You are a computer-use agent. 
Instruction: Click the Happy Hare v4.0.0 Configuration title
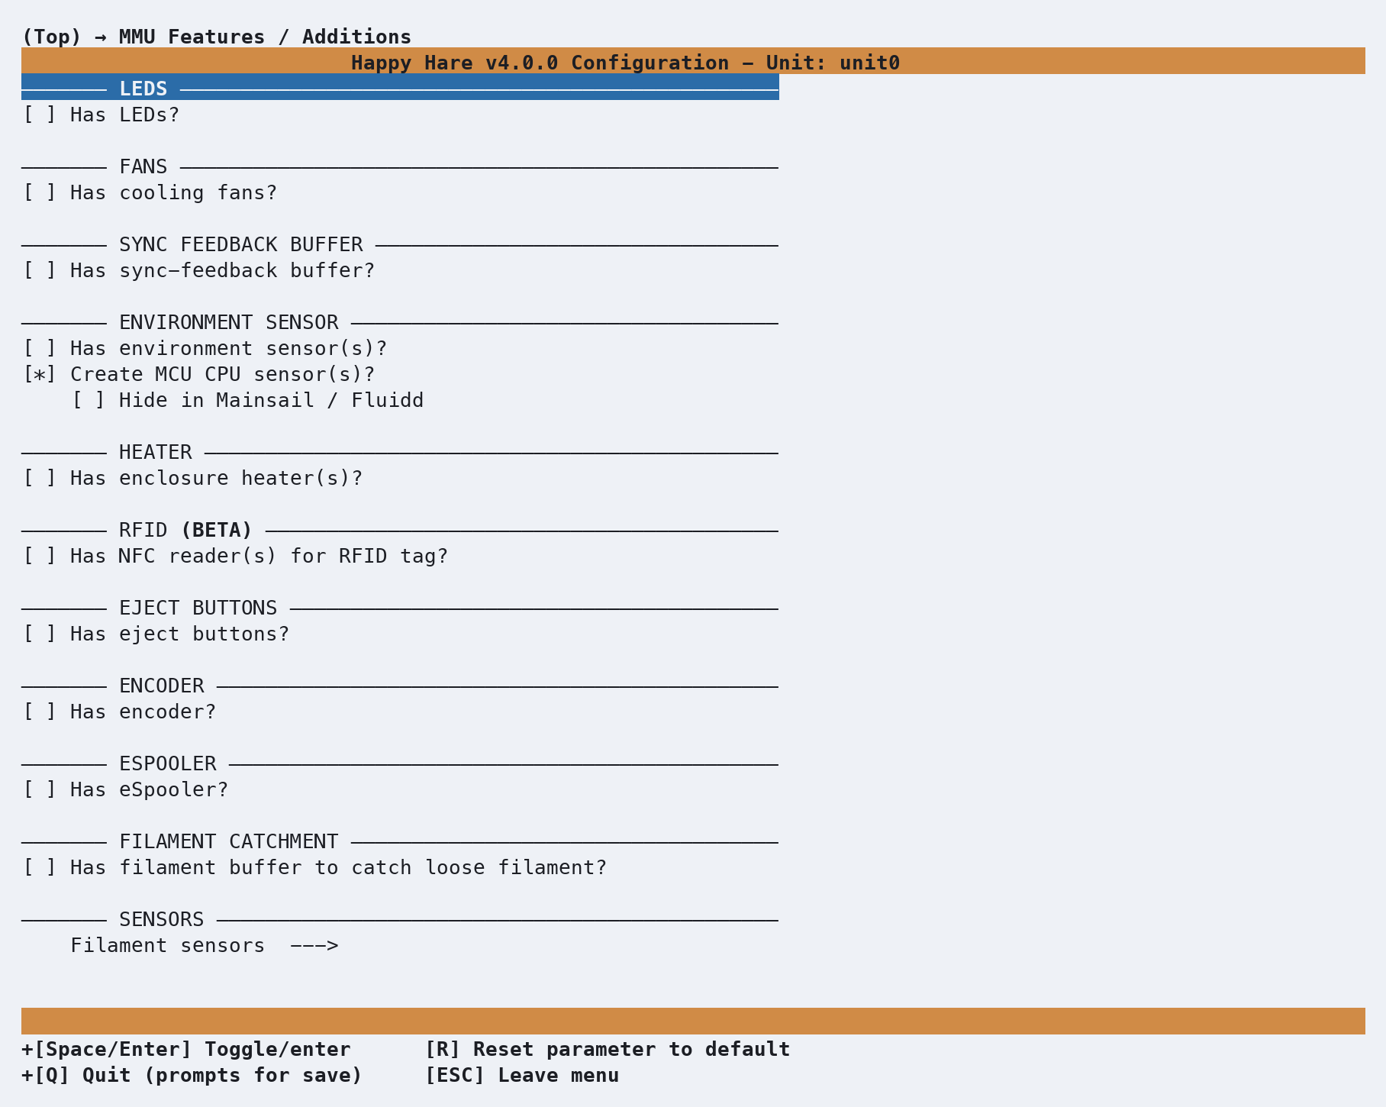(626, 63)
